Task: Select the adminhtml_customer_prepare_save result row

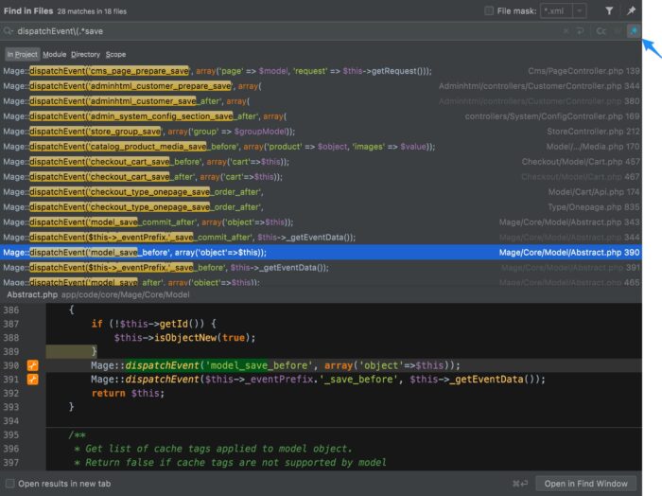Action: (321, 86)
